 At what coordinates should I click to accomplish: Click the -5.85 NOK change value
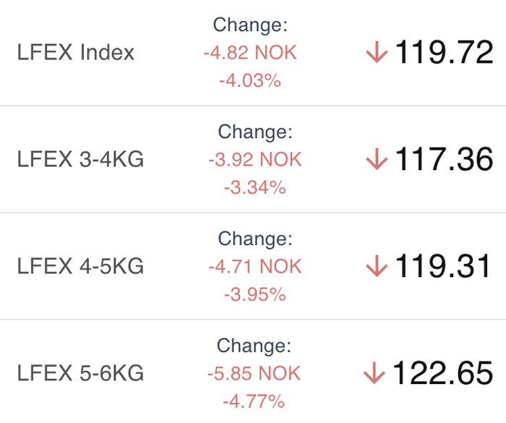[x=254, y=374]
